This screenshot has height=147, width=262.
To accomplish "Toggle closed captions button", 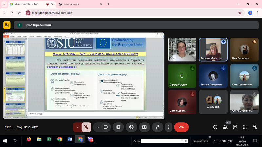I will (118, 127).
